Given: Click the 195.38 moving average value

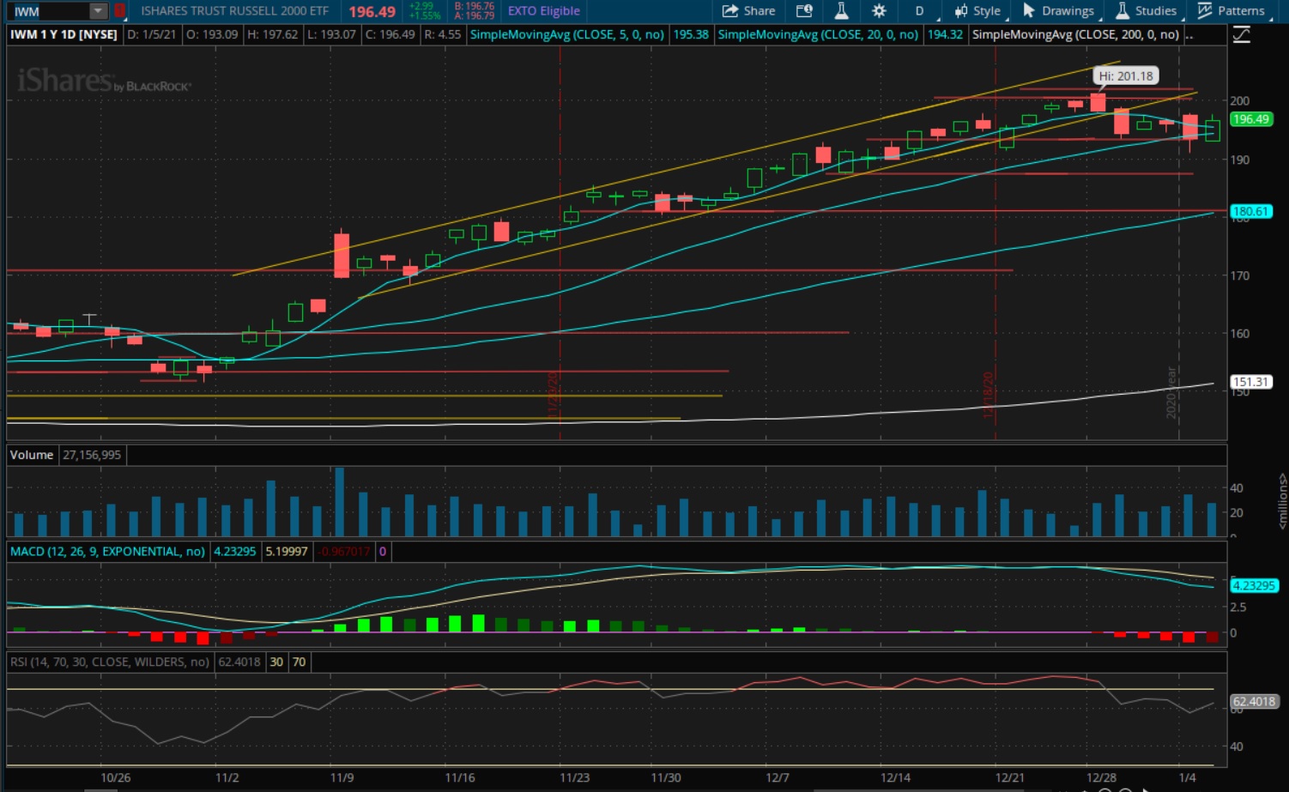Looking at the screenshot, I should coord(691,34).
